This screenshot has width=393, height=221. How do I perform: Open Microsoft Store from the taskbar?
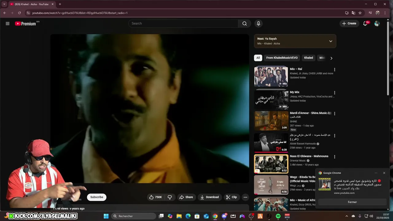[197, 216]
